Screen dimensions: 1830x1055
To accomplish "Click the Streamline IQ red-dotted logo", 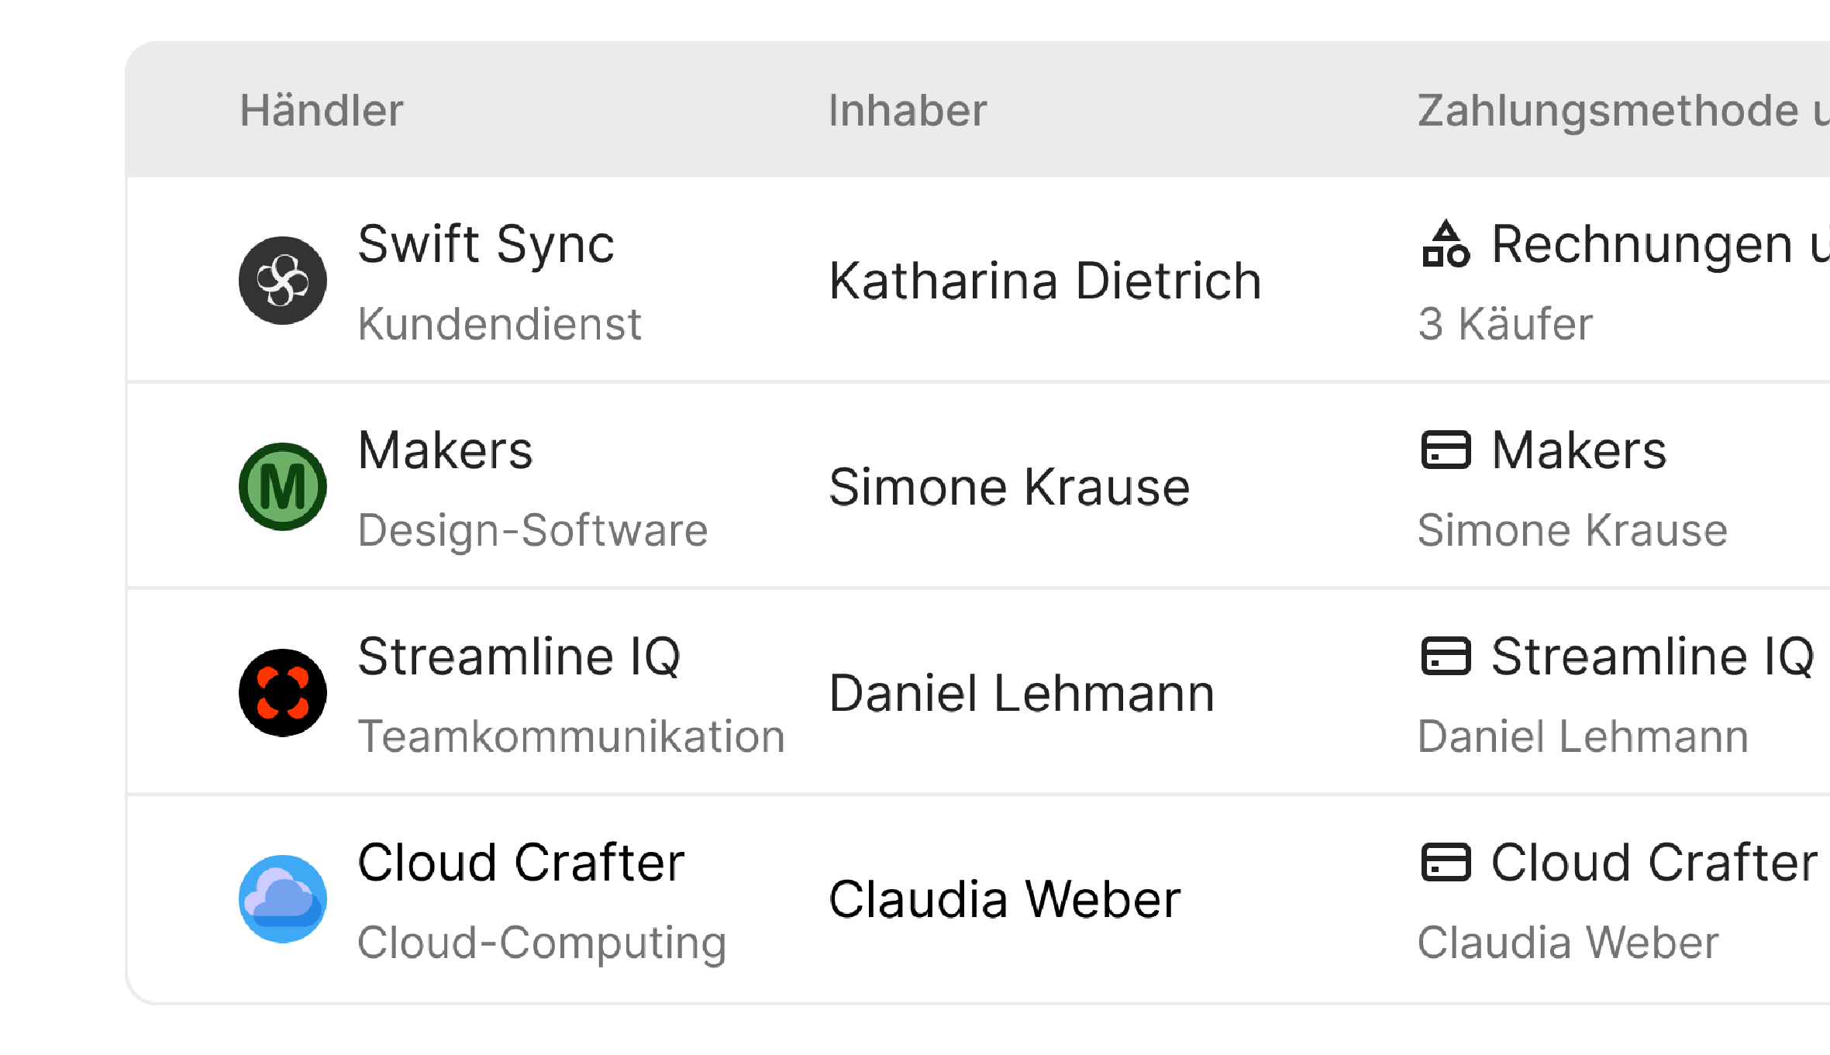I will click(282, 693).
